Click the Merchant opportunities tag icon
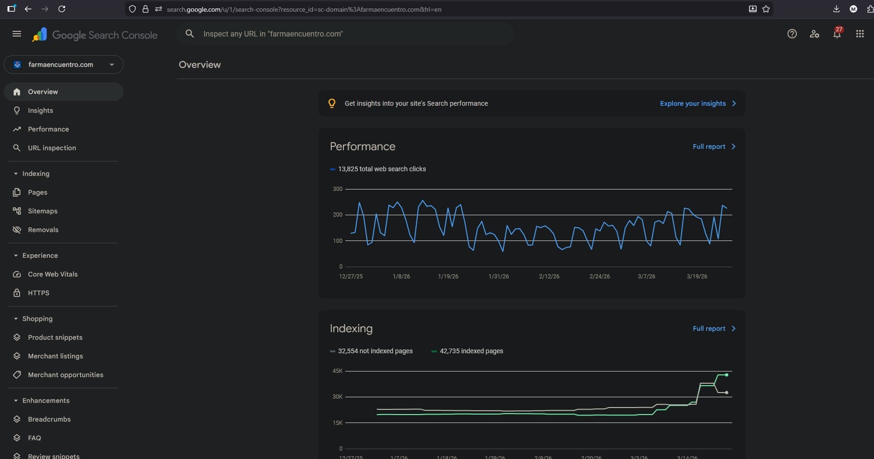Screen dimensions: 874x459 17,375
